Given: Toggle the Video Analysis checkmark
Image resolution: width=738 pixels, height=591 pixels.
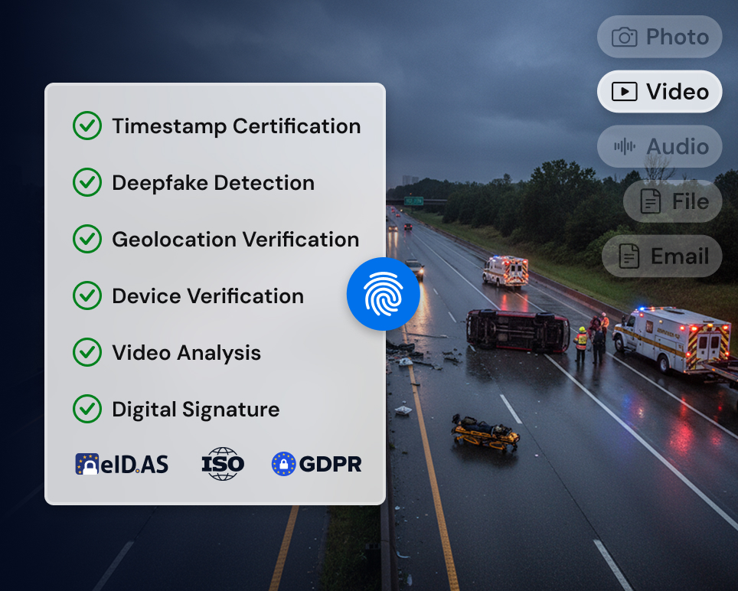Looking at the screenshot, I should [87, 353].
